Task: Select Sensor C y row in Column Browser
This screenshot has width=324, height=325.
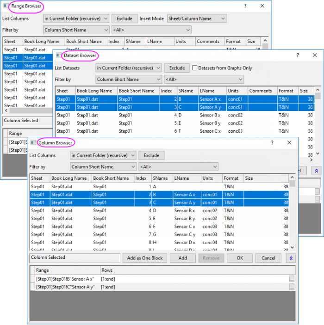Action: click(x=159, y=234)
